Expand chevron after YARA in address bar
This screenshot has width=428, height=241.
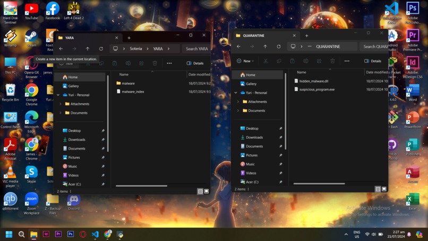[x=168, y=49]
